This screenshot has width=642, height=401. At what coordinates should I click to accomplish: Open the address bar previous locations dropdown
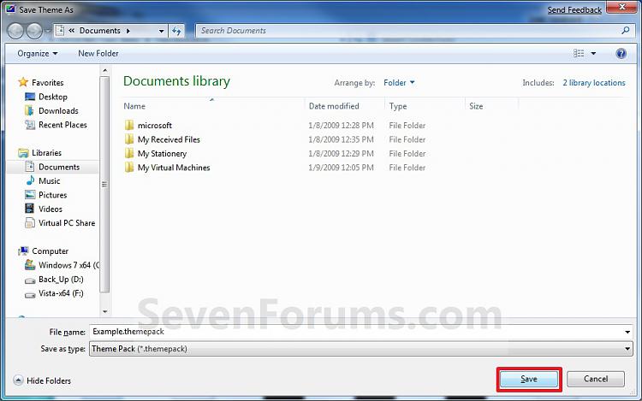coord(161,31)
